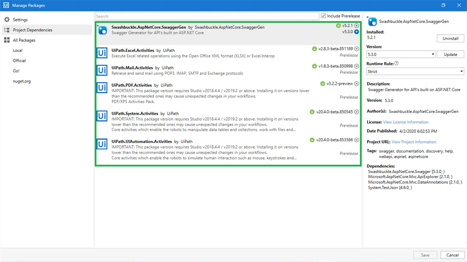Select UiPath.System.Activities package name
Viewport: 467px width, 262px height.
point(135,113)
